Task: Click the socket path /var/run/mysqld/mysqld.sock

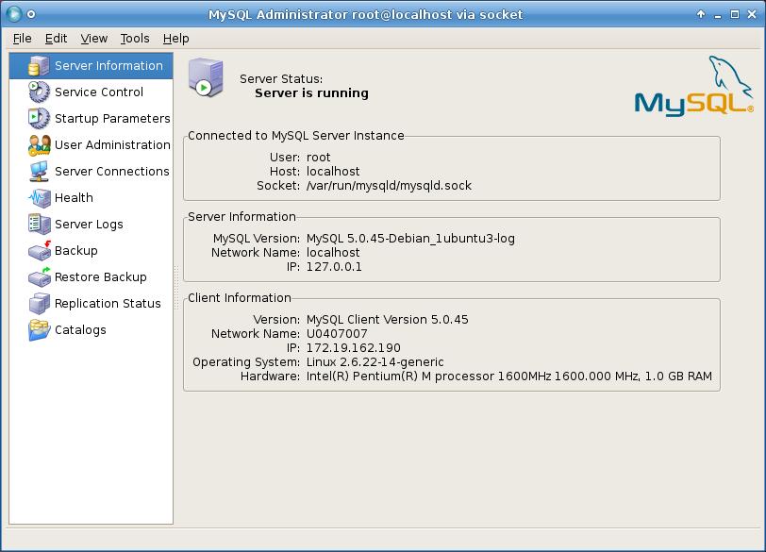Action: coord(389,186)
